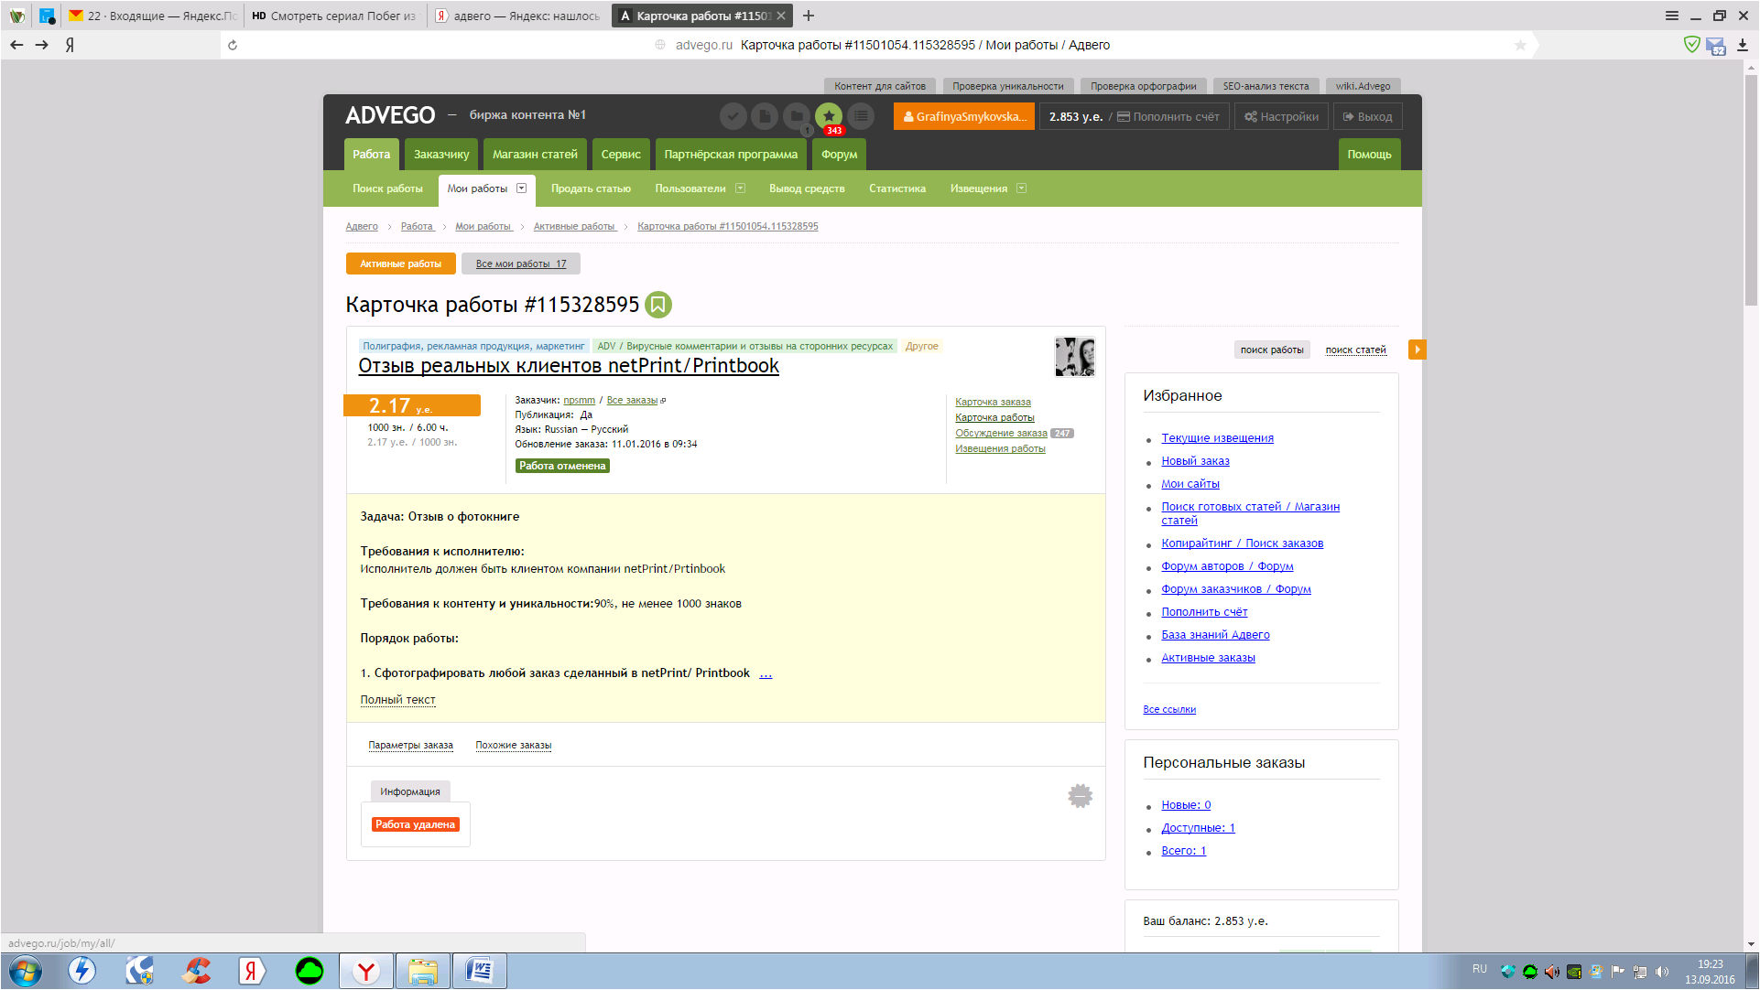
Task: Click Пополнить счёт in the header
Action: [x=1168, y=116]
